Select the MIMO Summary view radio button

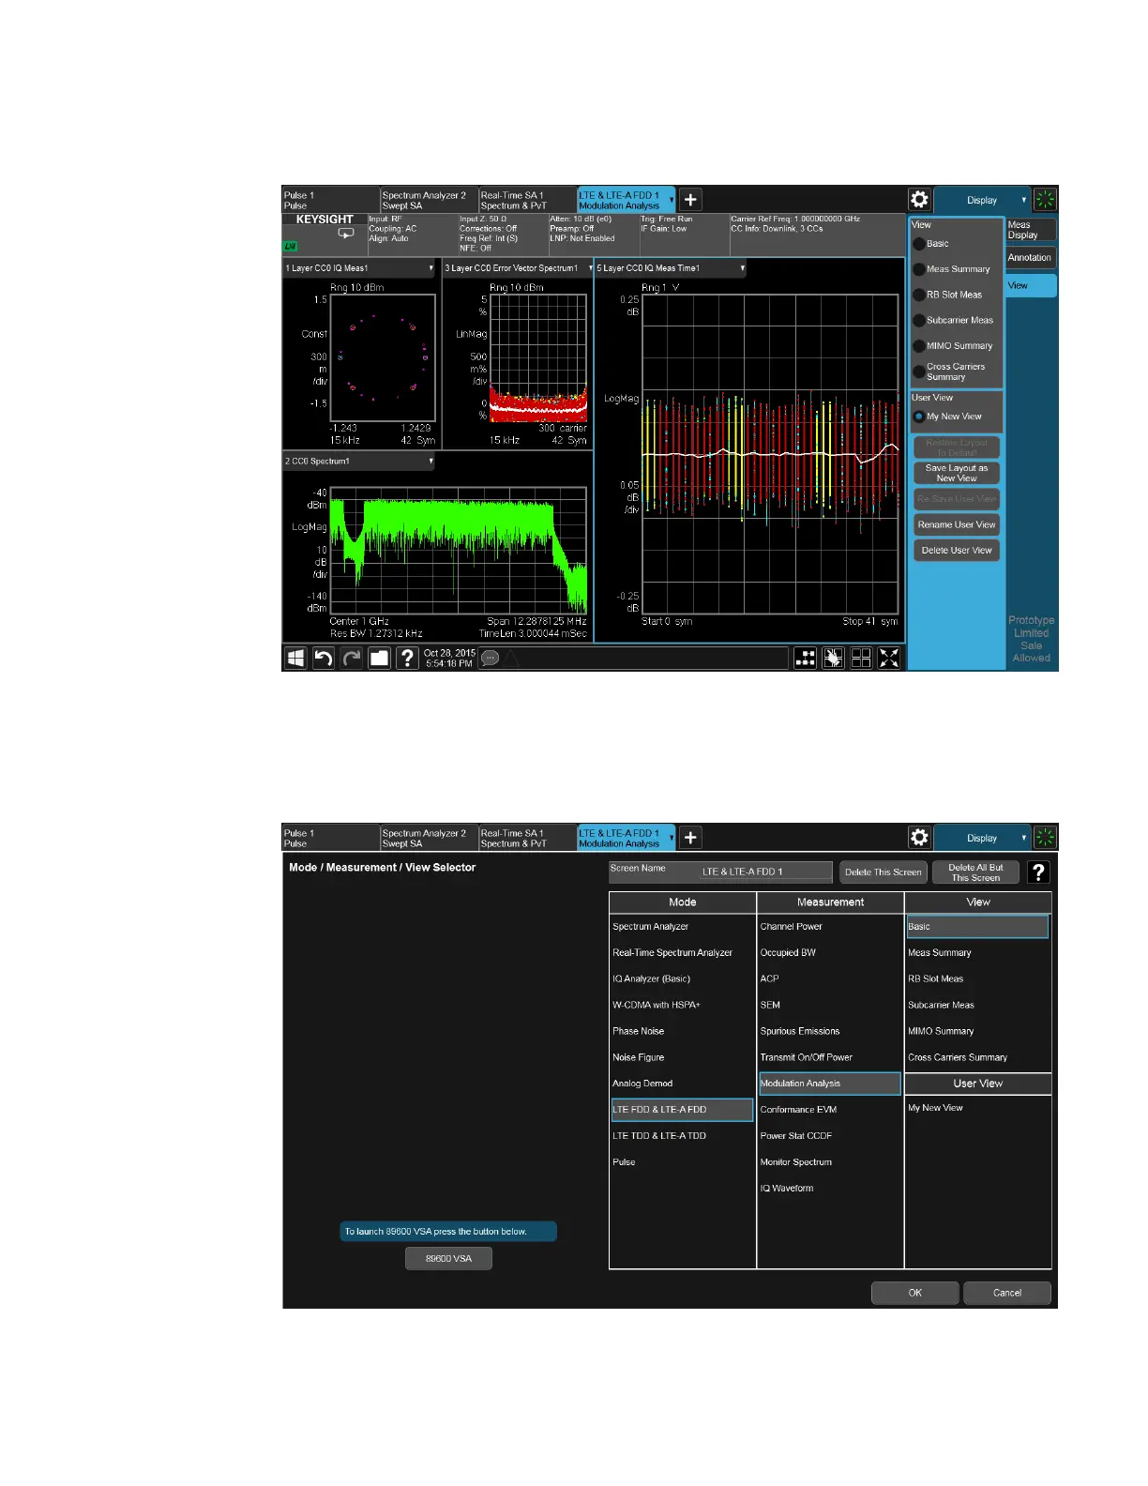[919, 346]
